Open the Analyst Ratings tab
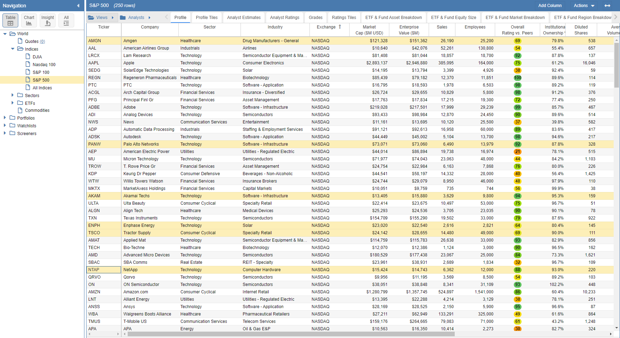The width and height of the screenshot is (620, 338). pyautogui.click(x=285, y=18)
